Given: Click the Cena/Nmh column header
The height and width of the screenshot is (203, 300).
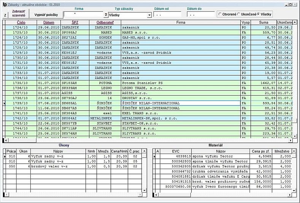Looking at the screenshot, I should 119,151.
